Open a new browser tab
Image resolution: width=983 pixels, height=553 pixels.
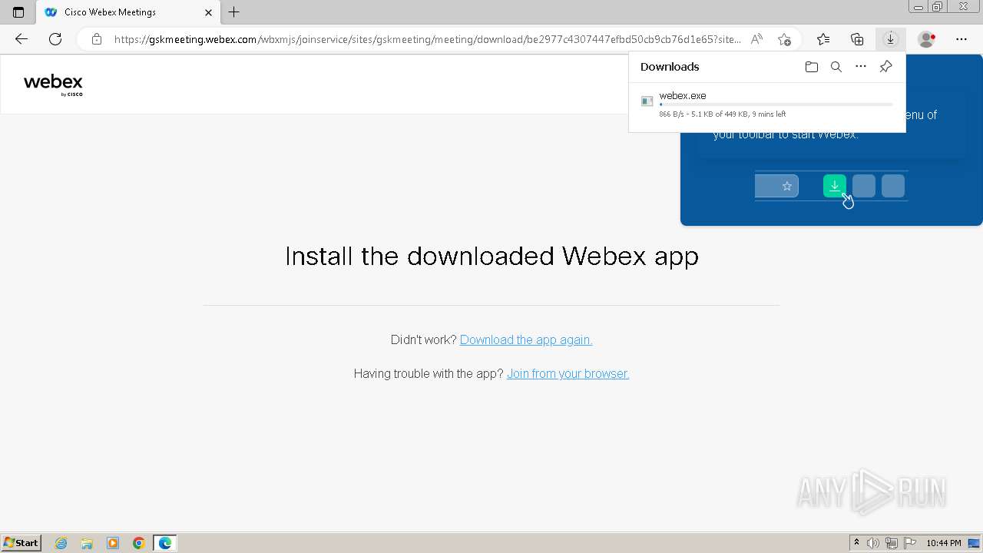point(234,12)
